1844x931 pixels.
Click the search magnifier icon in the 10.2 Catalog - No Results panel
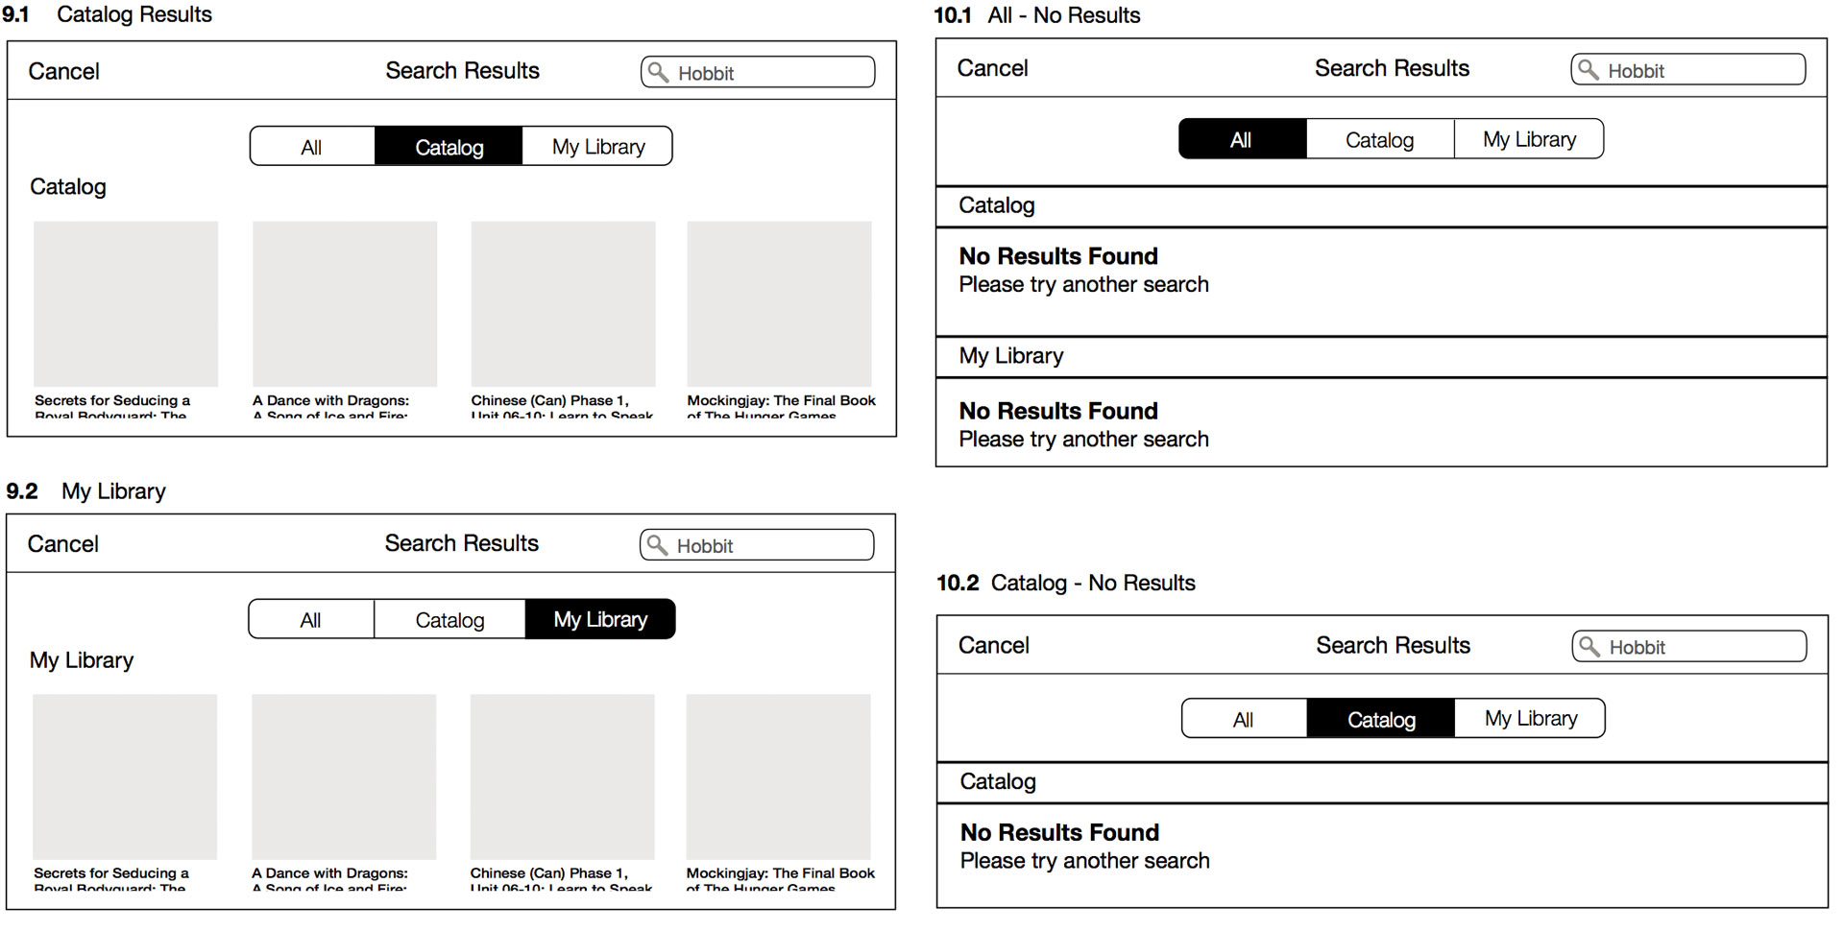[1589, 646]
